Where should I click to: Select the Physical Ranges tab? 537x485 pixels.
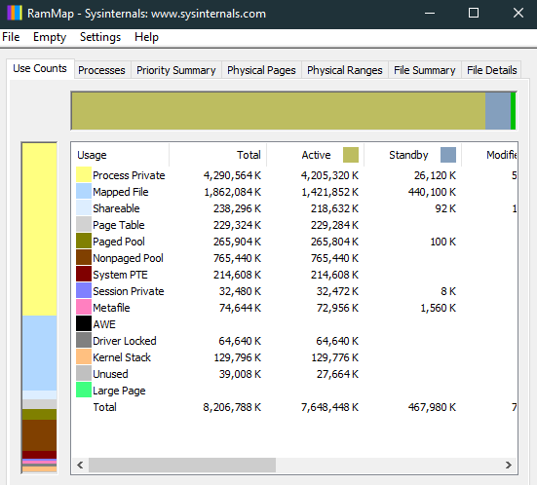[345, 70]
